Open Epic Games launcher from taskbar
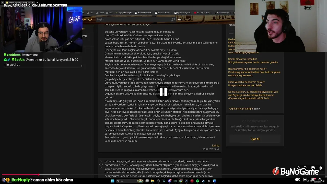 coord(209,181)
